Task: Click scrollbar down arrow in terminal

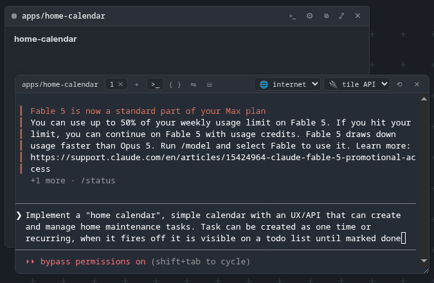Action: tap(424, 260)
